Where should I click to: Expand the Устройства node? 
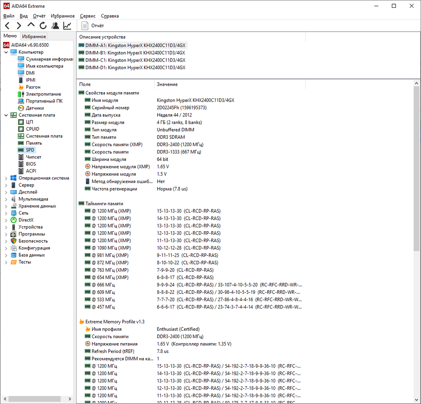click(x=6, y=227)
